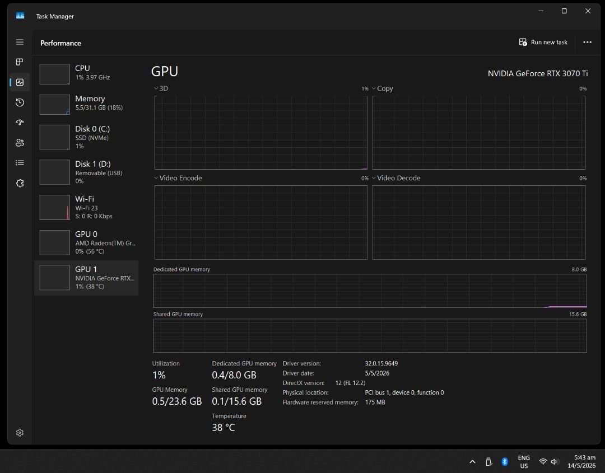Select Disk 1 (D:) removable entry

pyautogui.click(x=86, y=172)
